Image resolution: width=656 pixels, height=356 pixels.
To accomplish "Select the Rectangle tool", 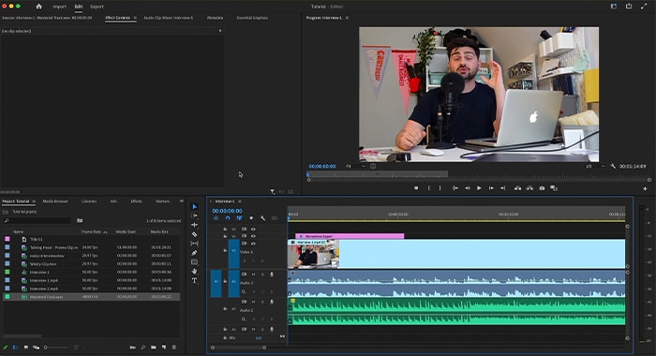I will (x=195, y=262).
